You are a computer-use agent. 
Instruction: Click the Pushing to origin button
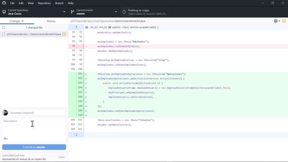pos(146,12)
